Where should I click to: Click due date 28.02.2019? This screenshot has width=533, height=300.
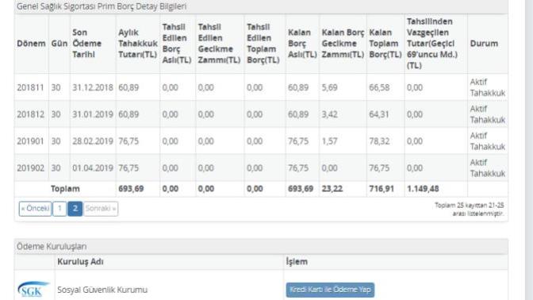93,141
